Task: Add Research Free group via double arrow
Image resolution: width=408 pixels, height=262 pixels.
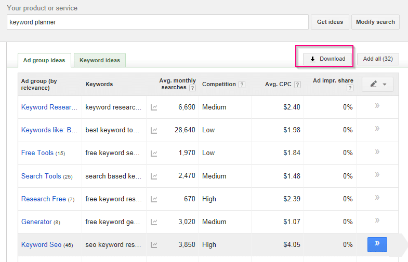Action: (x=377, y=197)
